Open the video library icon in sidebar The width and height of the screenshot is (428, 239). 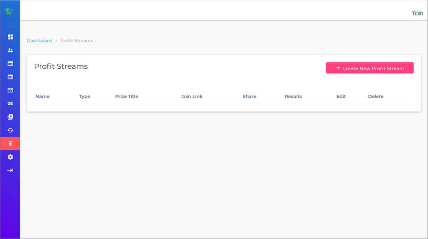tap(10, 117)
